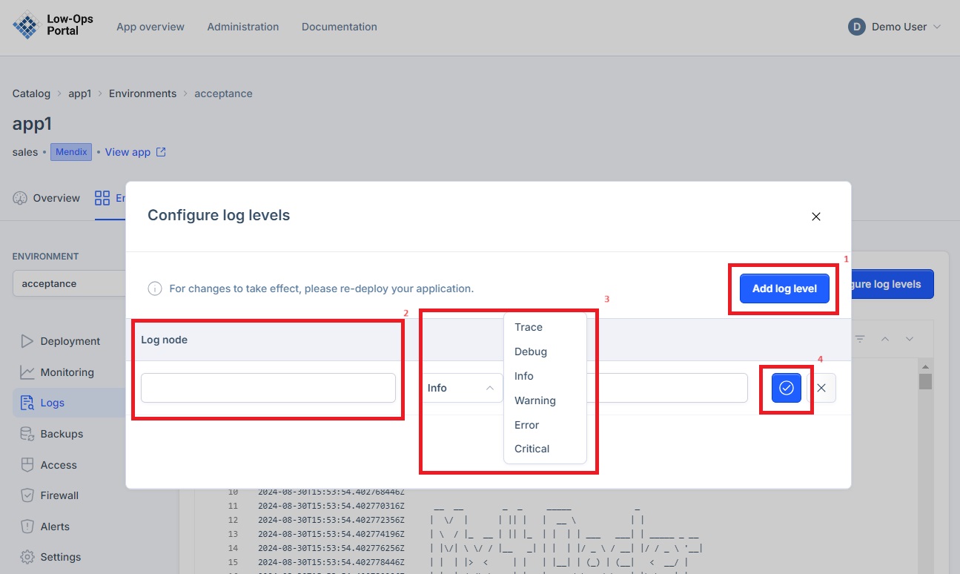This screenshot has width=960, height=574.
Task: Click the log viewer scrollbar thumb
Action: click(x=925, y=381)
